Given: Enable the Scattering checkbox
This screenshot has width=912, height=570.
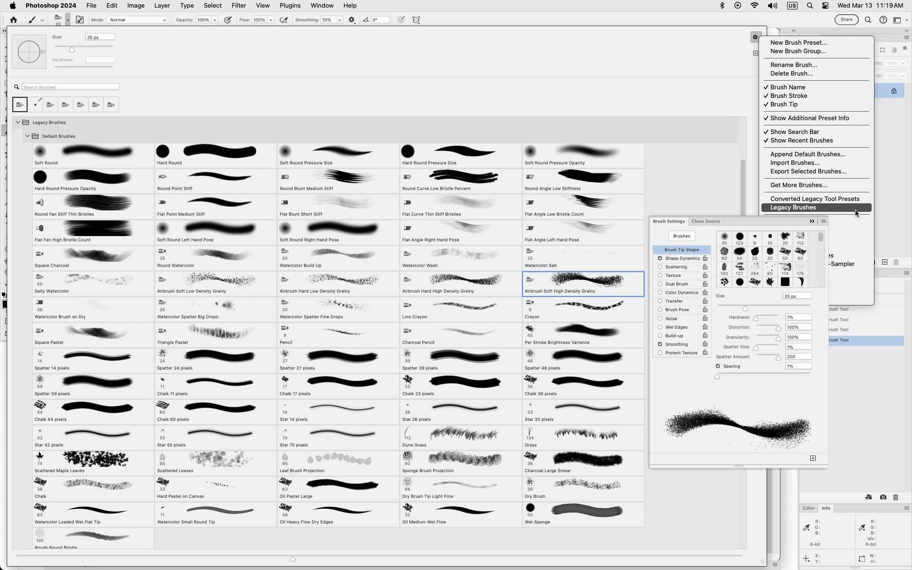Looking at the screenshot, I should click(660, 267).
